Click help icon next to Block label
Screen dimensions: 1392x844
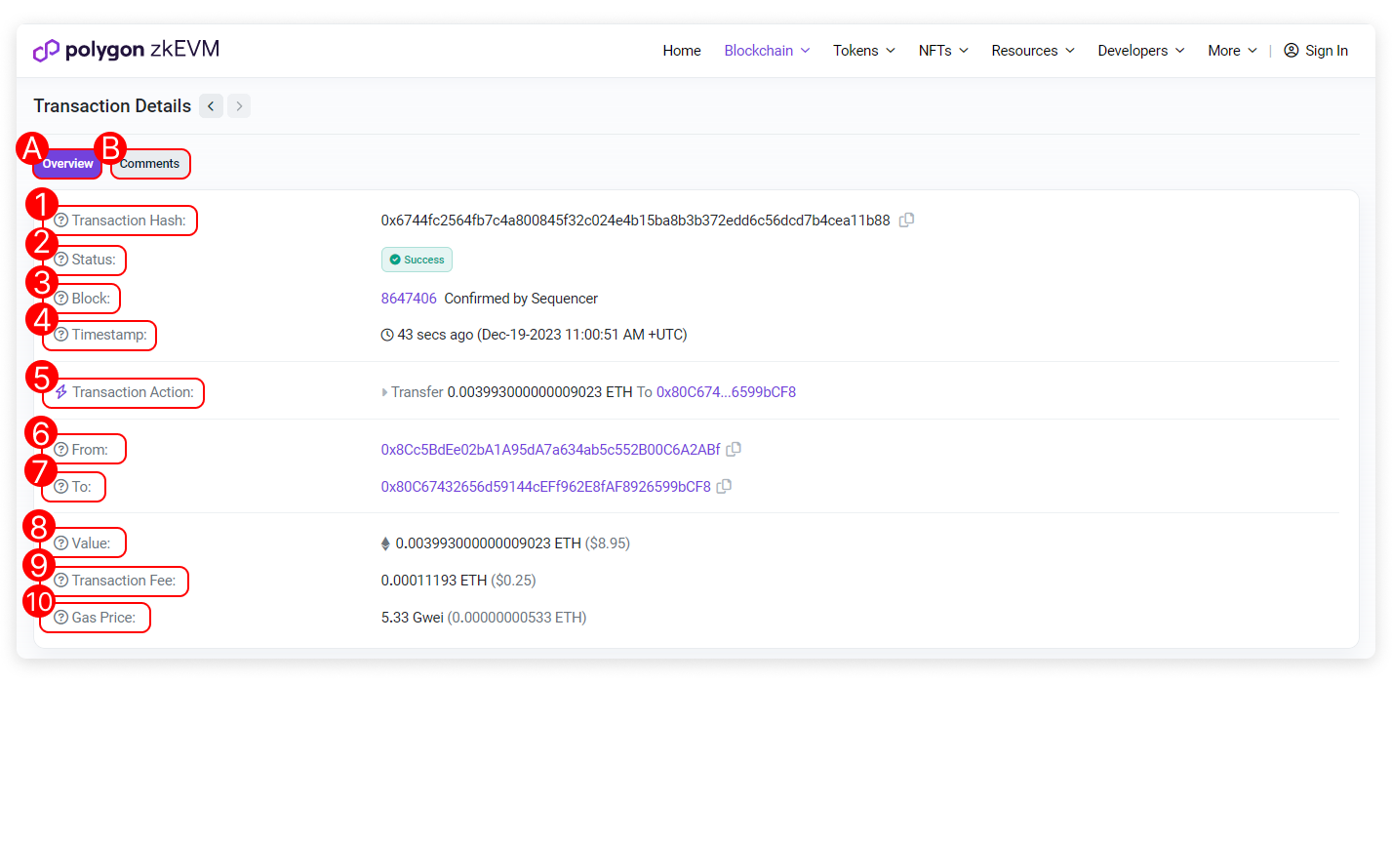(x=61, y=299)
